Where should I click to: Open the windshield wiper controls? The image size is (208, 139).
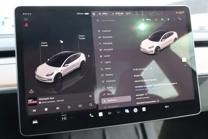(110, 113)
